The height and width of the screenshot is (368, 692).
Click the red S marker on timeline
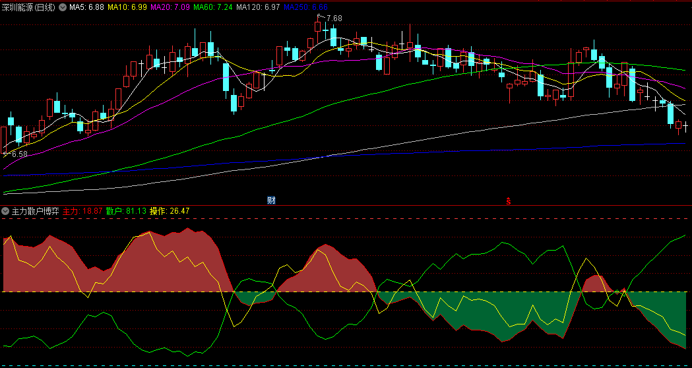[509, 200]
